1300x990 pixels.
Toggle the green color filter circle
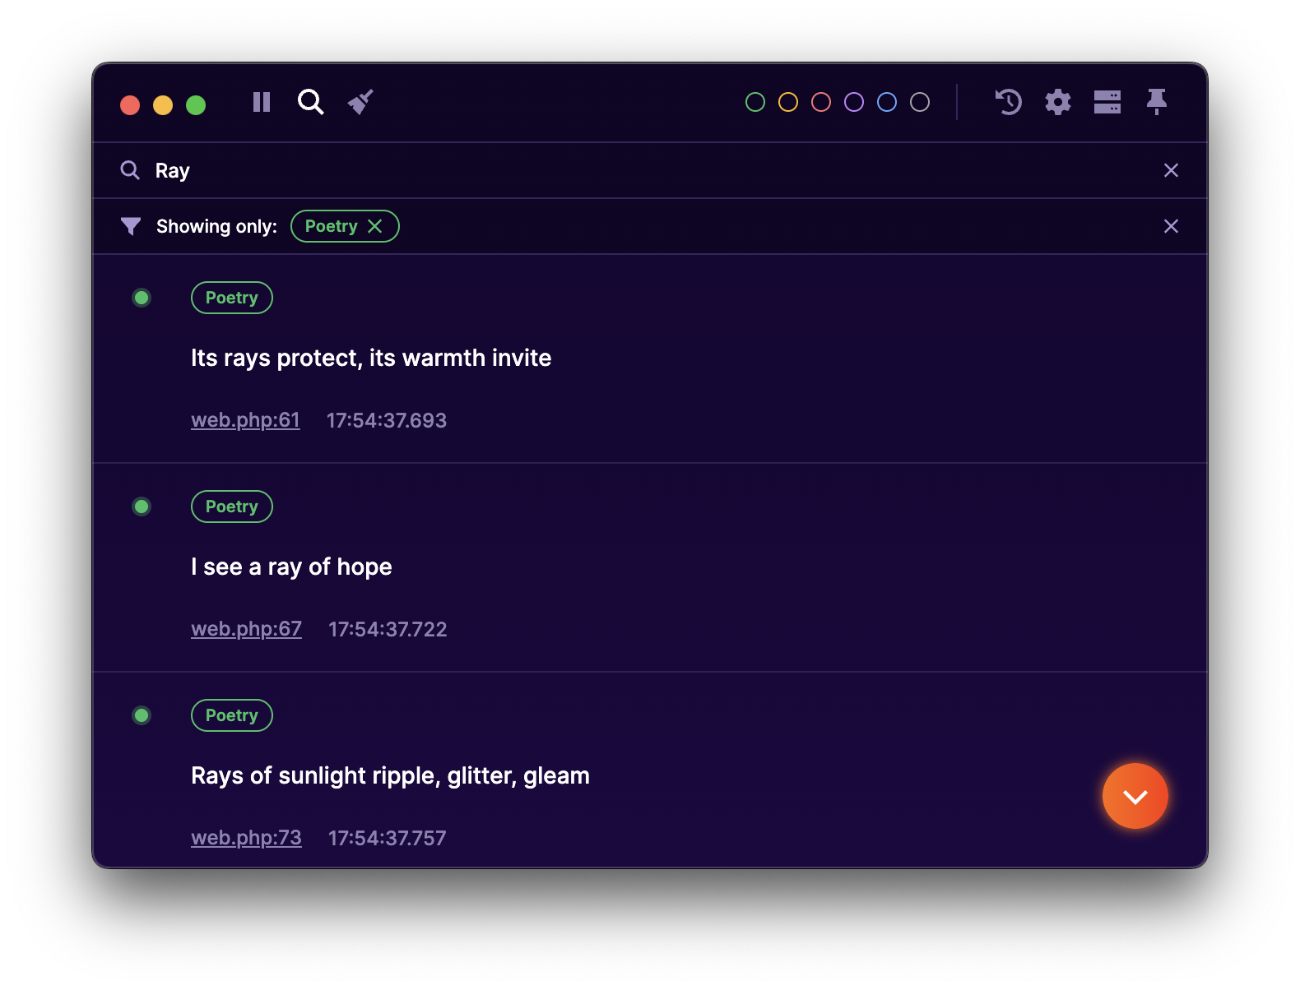(x=755, y=102)
